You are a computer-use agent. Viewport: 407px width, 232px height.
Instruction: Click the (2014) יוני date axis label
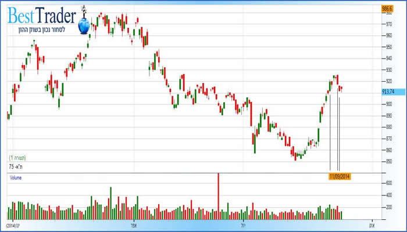[x=12, y=224]
